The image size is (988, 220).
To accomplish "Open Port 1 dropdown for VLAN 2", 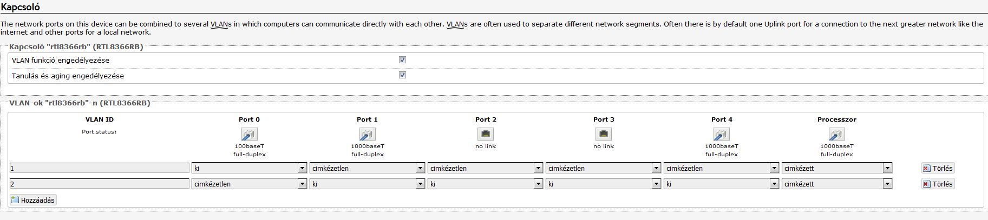I will pyautogui.click(x=368, y=184).
